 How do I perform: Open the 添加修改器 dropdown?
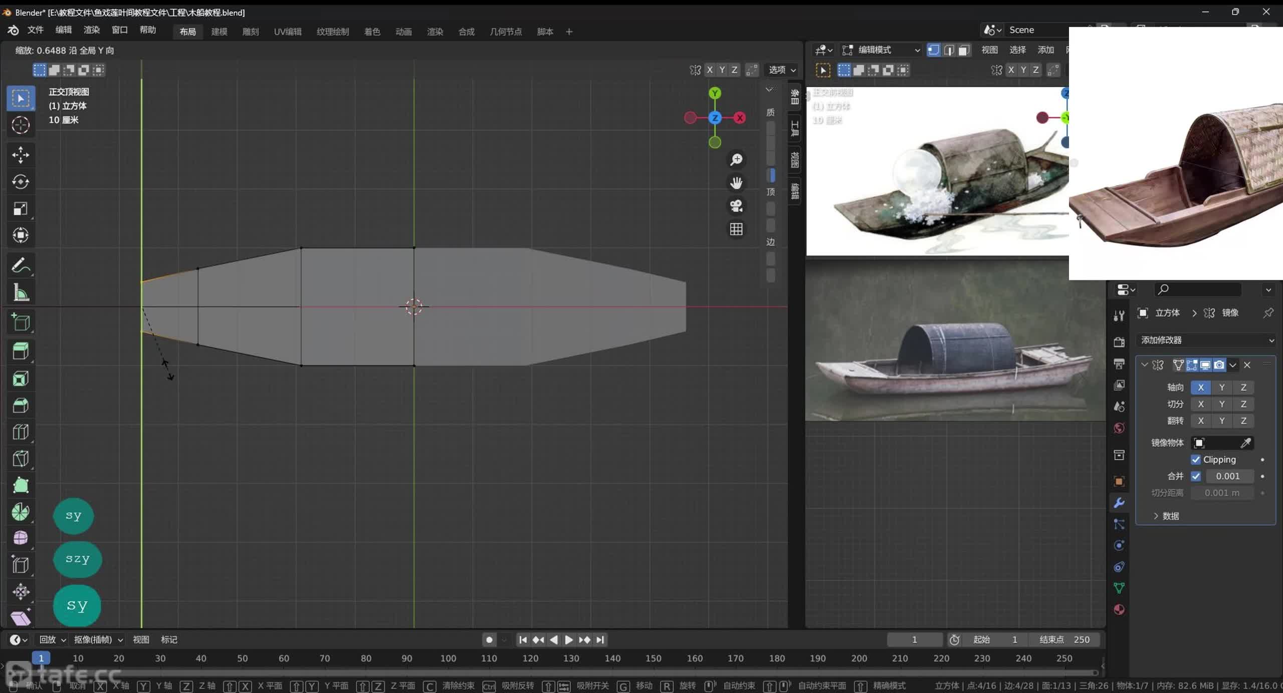point(1206,340)
